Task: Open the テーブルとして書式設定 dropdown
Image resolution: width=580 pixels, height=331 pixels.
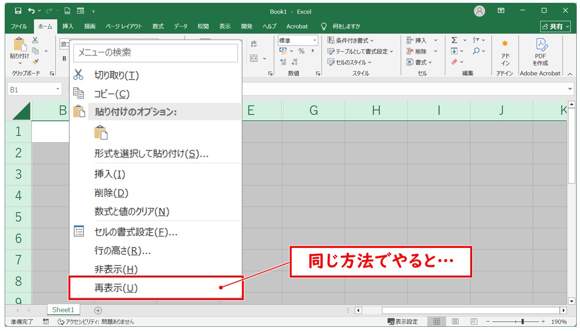Action: pyautogui.click(x=360, y=51)
